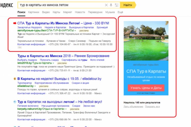This screenshot has height=127, width=191.
Task: Follow the Звони нам sitelink
Action: pos(89,106)
